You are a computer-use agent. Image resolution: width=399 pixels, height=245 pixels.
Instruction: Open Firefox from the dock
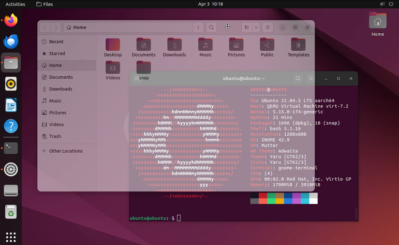(x=11, y=20)
